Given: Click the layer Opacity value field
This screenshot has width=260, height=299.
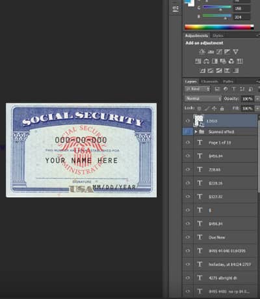Looking at the screenshot, I should coord(247,99).
